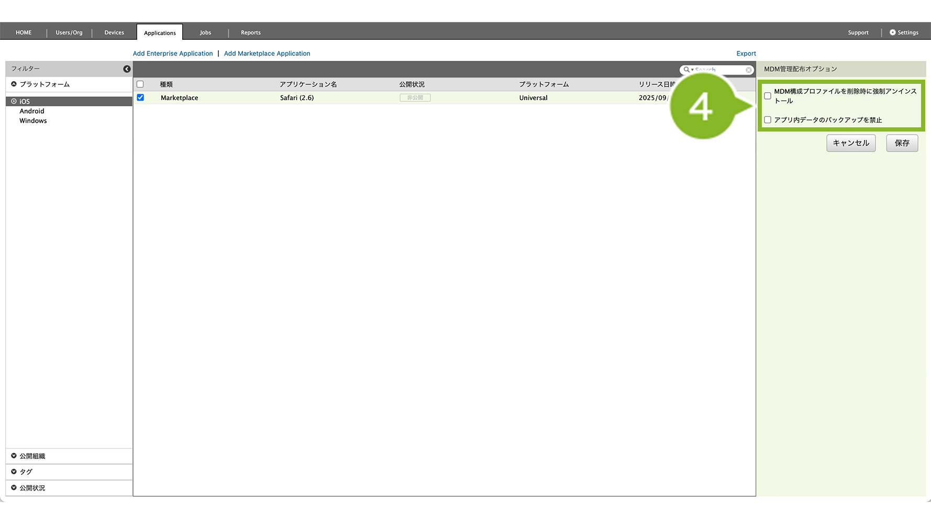Enable MDM構成プロファイルを削除時に強制アンインストール checkbox
Viewport: 931px width, 524px height.
pos(768,96)
